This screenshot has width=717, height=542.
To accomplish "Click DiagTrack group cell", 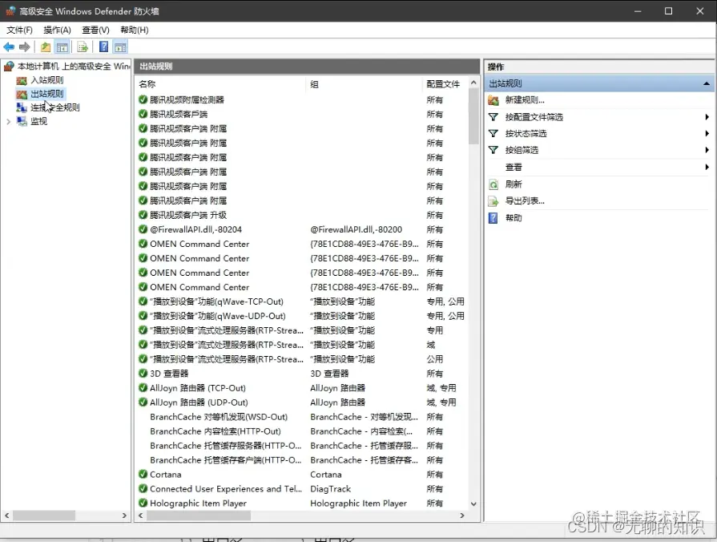I will pos(331,489).
